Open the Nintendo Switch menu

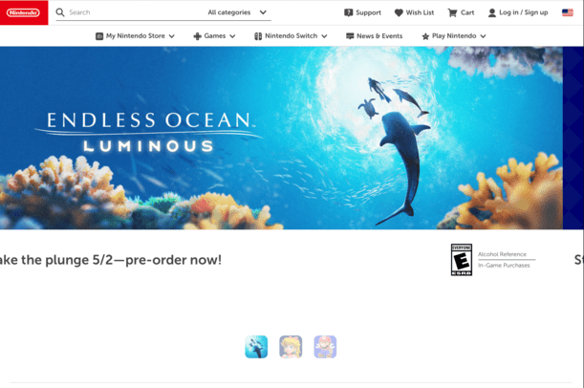click(291, 36)
